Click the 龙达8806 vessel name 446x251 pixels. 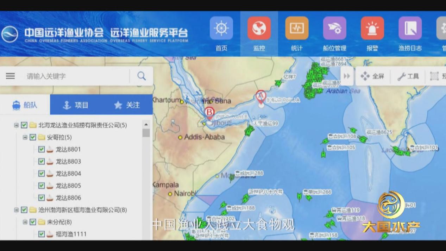point(68,198)
